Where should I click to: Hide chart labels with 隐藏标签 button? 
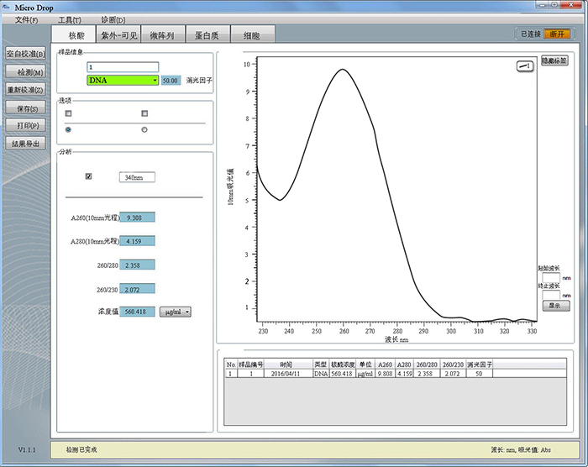pos(554,61)
